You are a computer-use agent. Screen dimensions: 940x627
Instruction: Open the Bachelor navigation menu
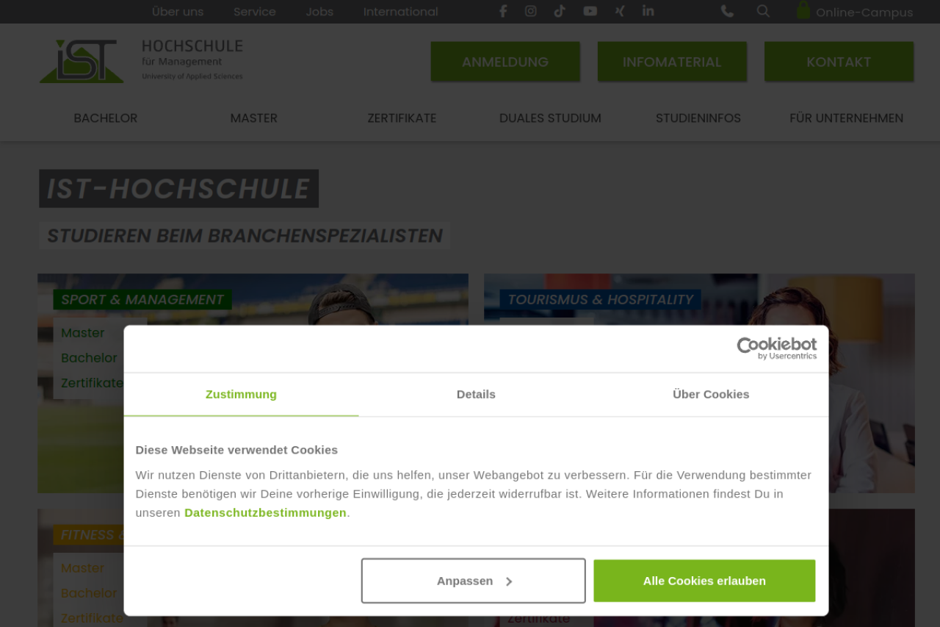(106, 118)
